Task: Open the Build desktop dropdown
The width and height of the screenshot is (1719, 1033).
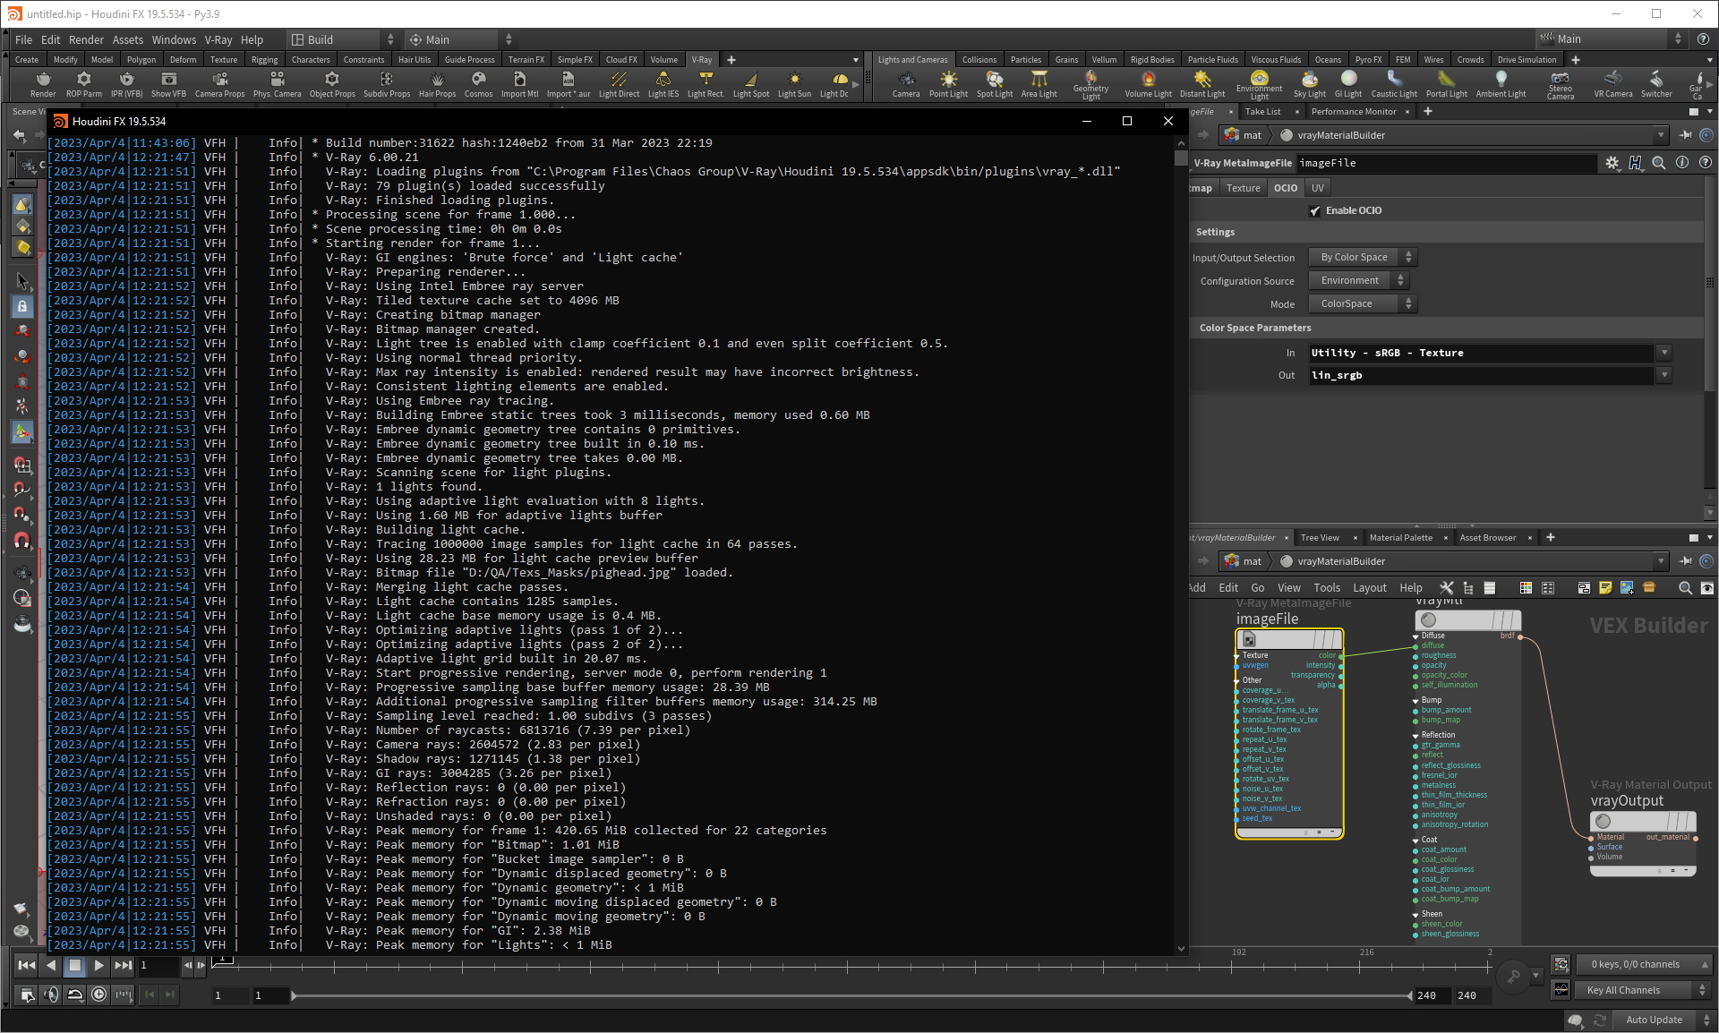Action: 343,39
